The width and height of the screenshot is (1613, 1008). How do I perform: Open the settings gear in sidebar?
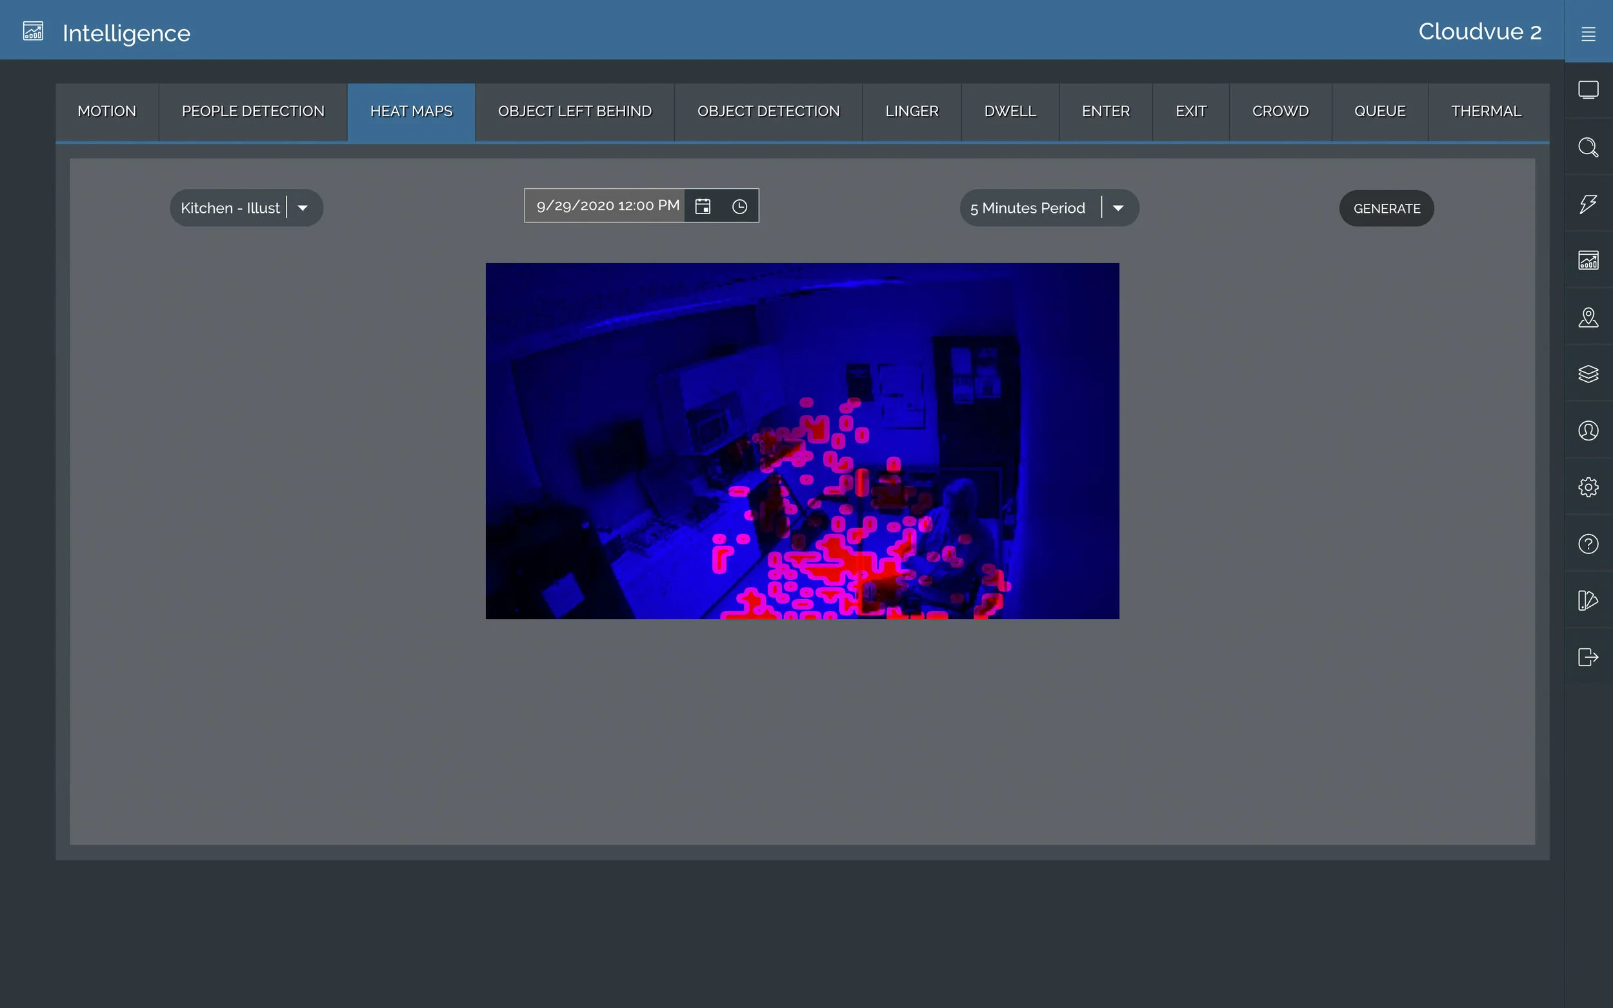pos(1588,487)
